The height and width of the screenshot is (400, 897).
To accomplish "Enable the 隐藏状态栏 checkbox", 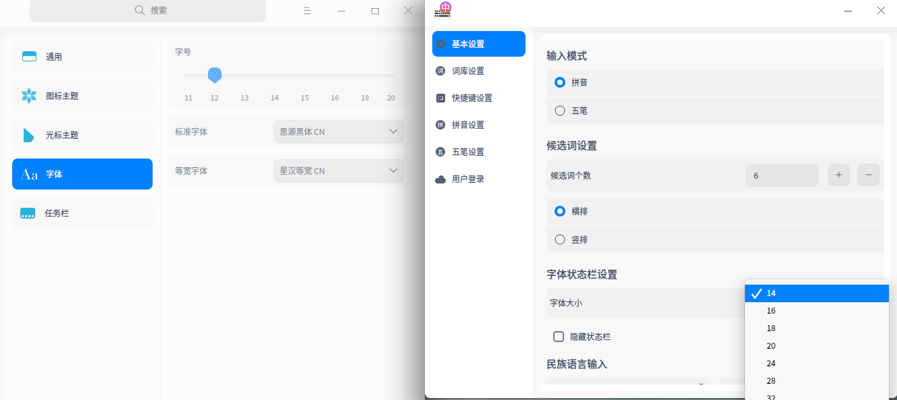I will [x=559, y=336].
